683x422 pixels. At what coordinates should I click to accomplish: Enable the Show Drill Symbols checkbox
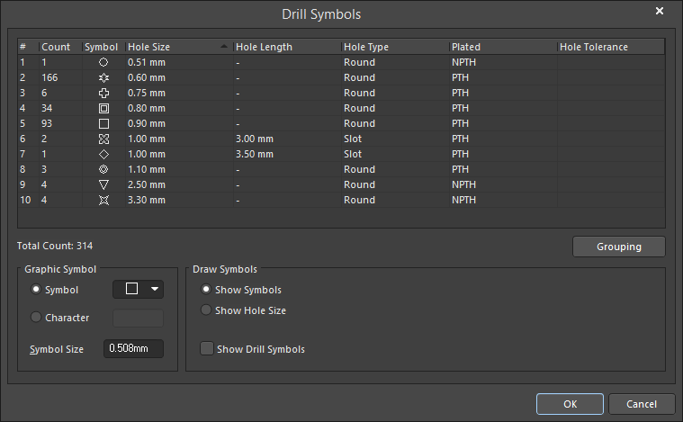point(207,349)
